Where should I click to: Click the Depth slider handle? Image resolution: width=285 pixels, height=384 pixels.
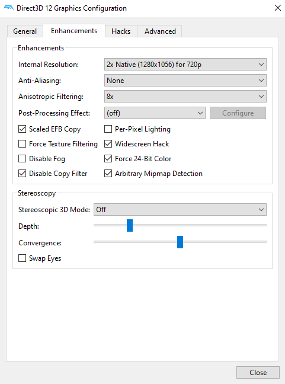pyautogui.click(x=130, y=225)
